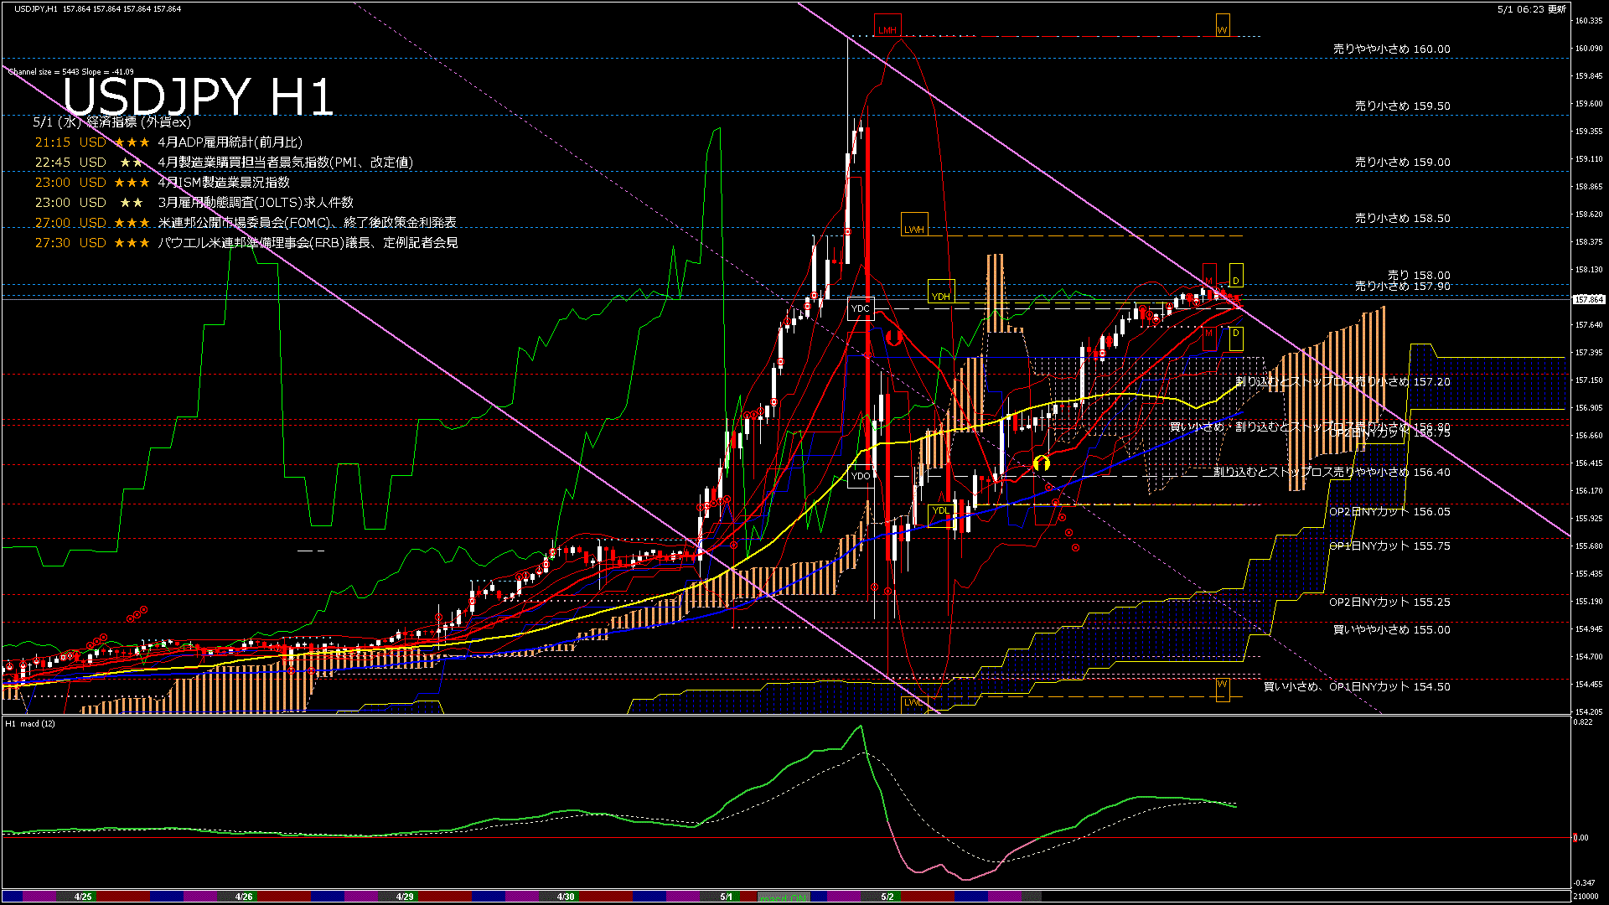Select the FOMC 27:00 event entry
Screen dimensions: 1609x905
307,223
